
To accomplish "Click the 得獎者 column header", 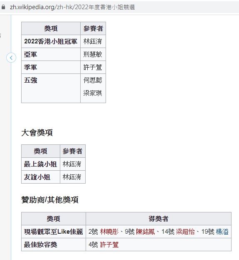I will [x=158, y=219].
